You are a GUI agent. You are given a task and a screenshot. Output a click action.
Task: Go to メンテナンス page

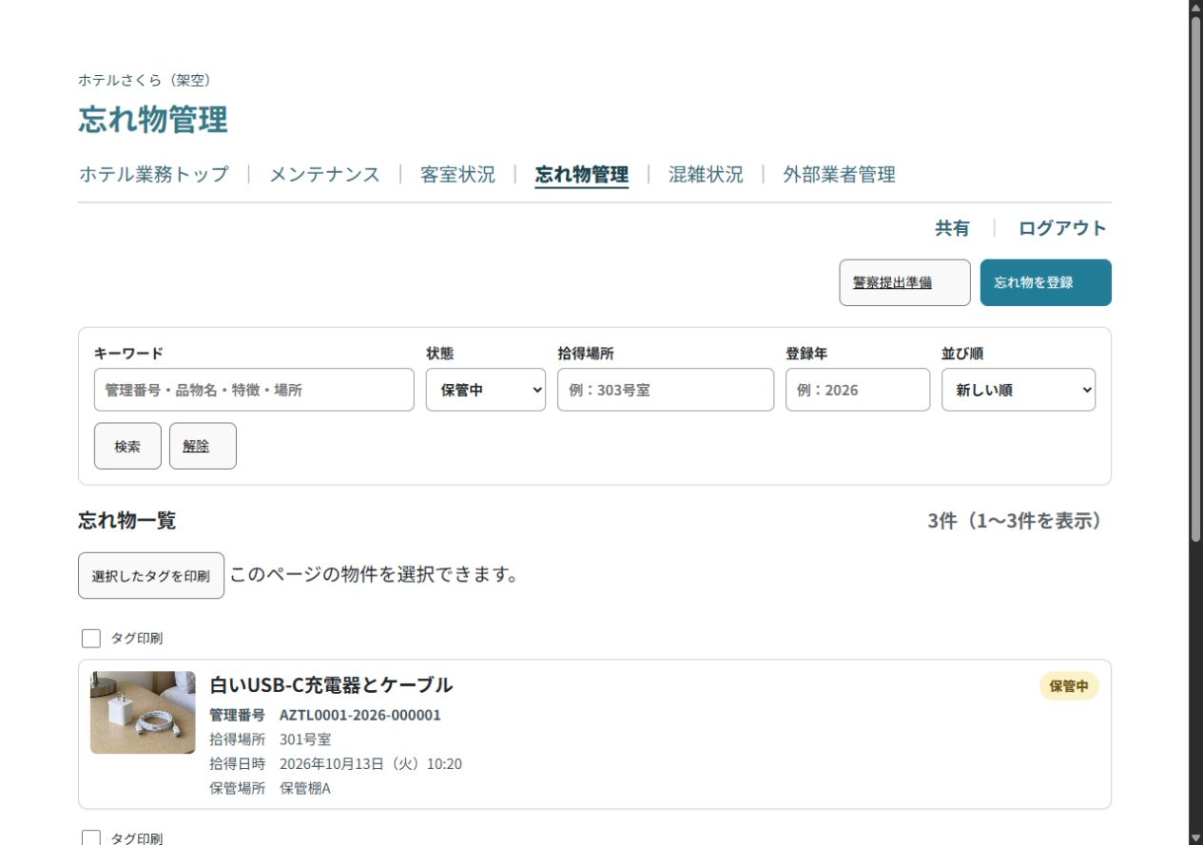(x=324, y=175)
